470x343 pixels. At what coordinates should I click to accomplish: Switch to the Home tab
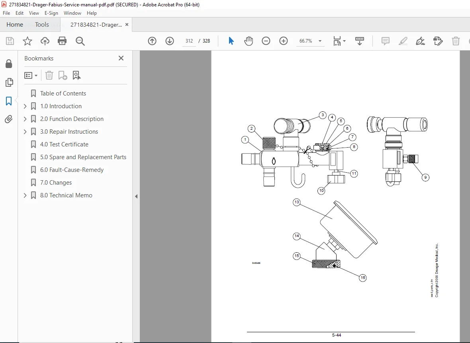point(15,25)
